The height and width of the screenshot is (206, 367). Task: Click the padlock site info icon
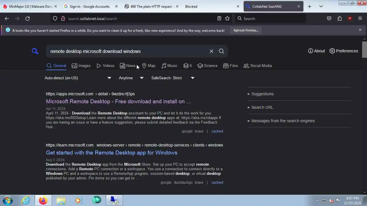pos(63,19)
